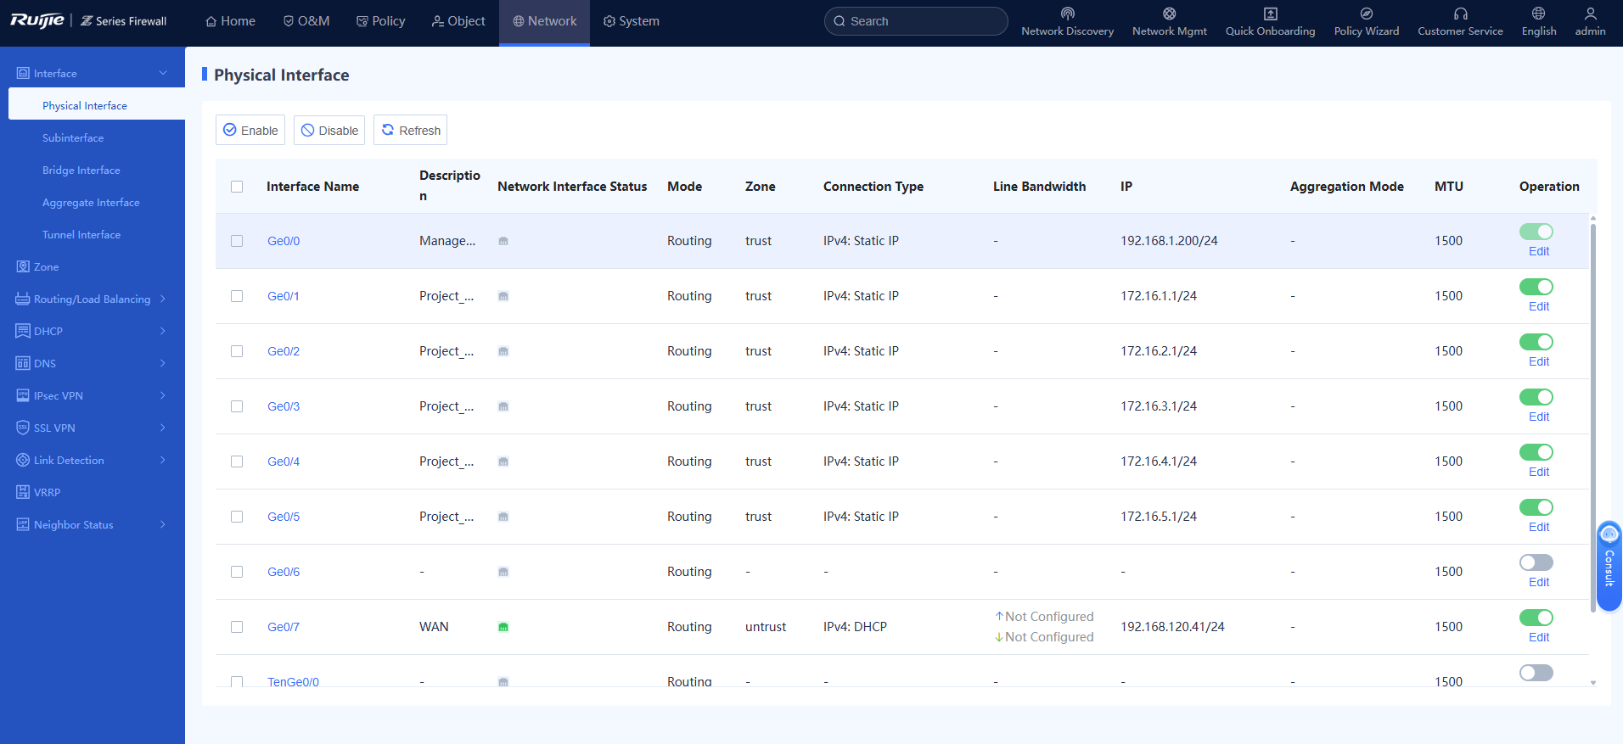This screenshot has height=744, width=1623.
Task: Open the Subinterface sidebar item
Action: coord(73,137)
